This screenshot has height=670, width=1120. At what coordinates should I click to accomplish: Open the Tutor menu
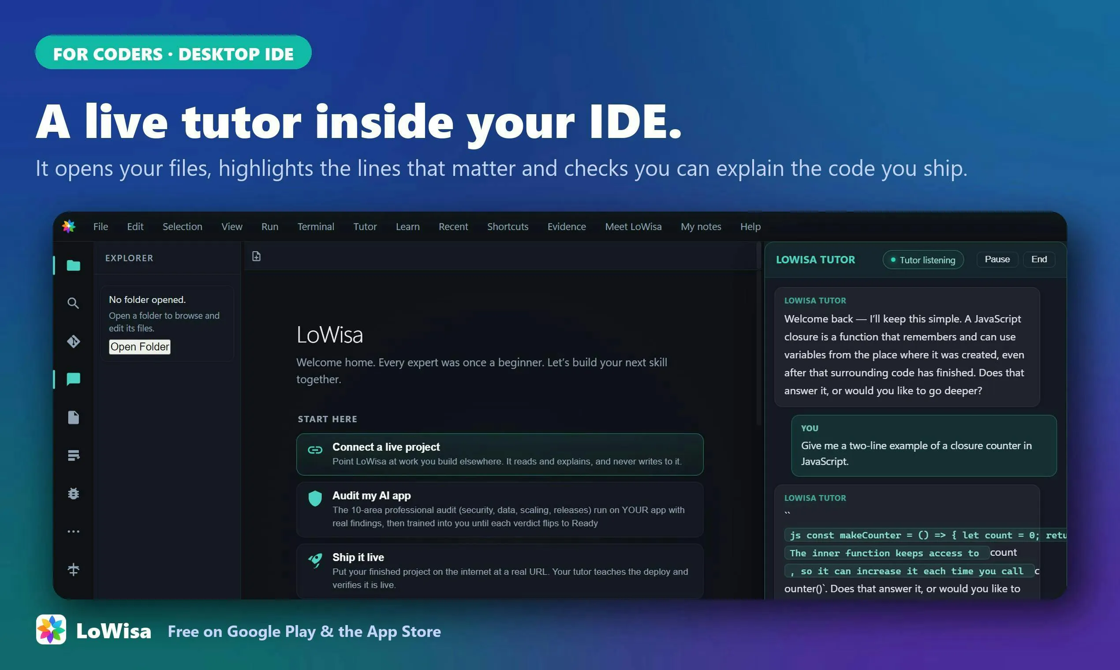click(365, 227)
